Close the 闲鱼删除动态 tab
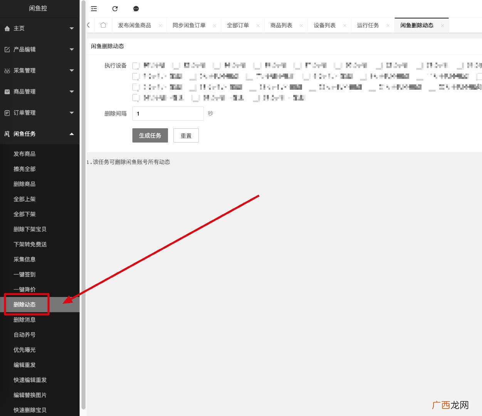 pos(442,25)
